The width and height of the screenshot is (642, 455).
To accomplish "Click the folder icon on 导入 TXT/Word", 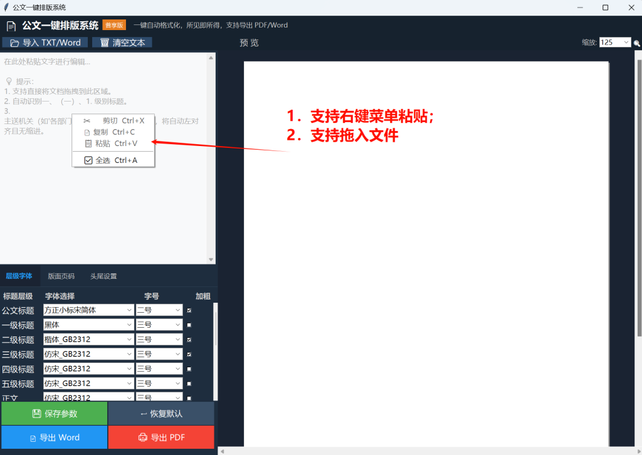I will 15,43.
